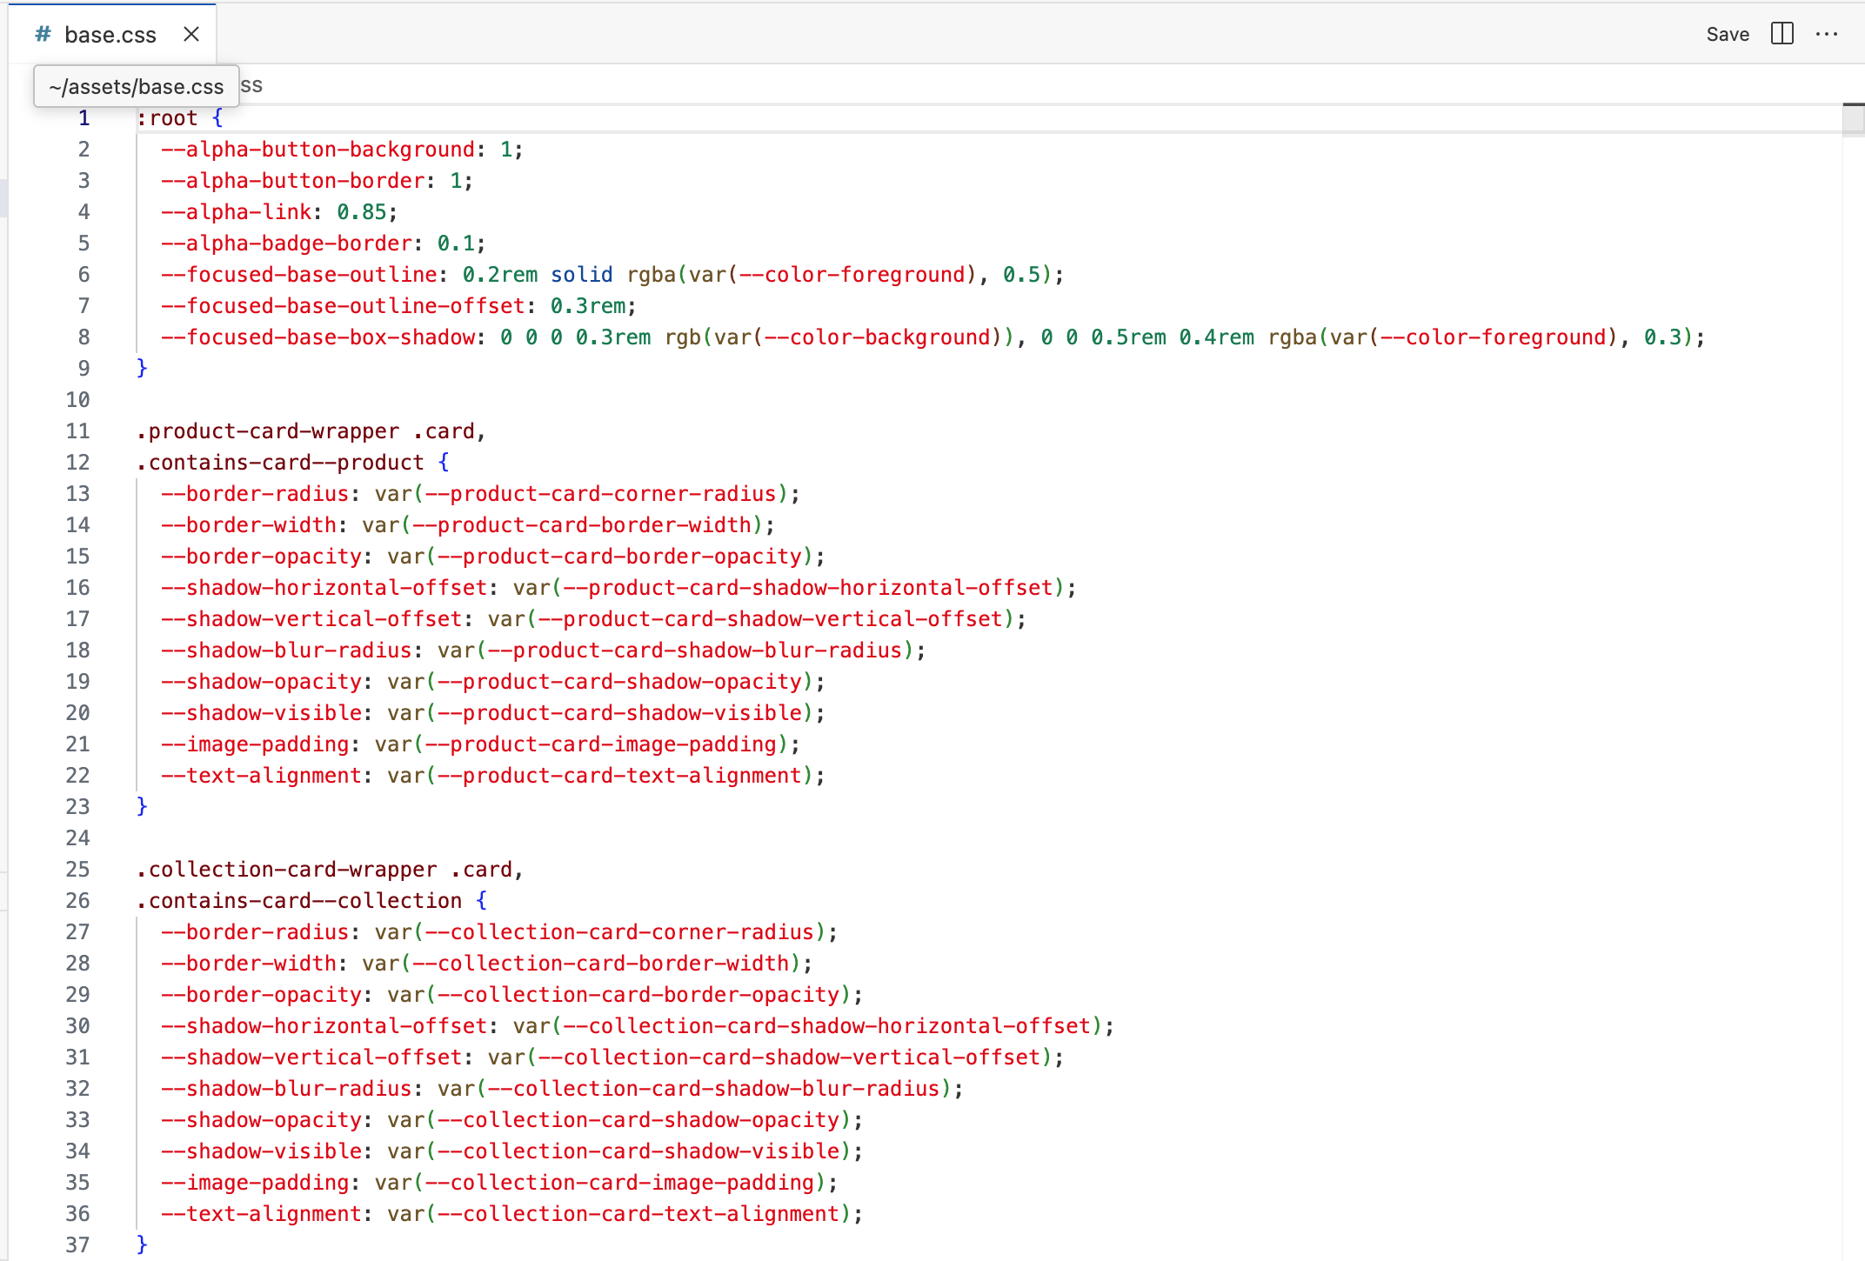Select the base.css editor tab
The height and width of the screenshot is (1261, 1865).
[x=110, y=35]
